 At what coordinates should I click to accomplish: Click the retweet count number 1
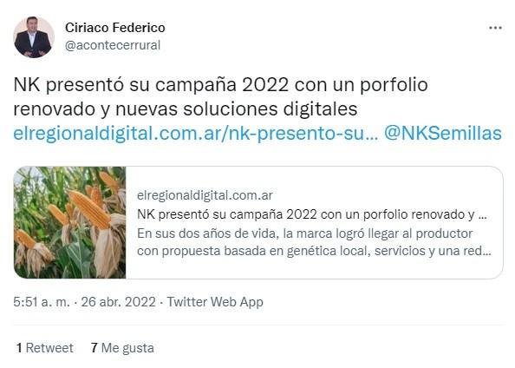tap(19, 348)
